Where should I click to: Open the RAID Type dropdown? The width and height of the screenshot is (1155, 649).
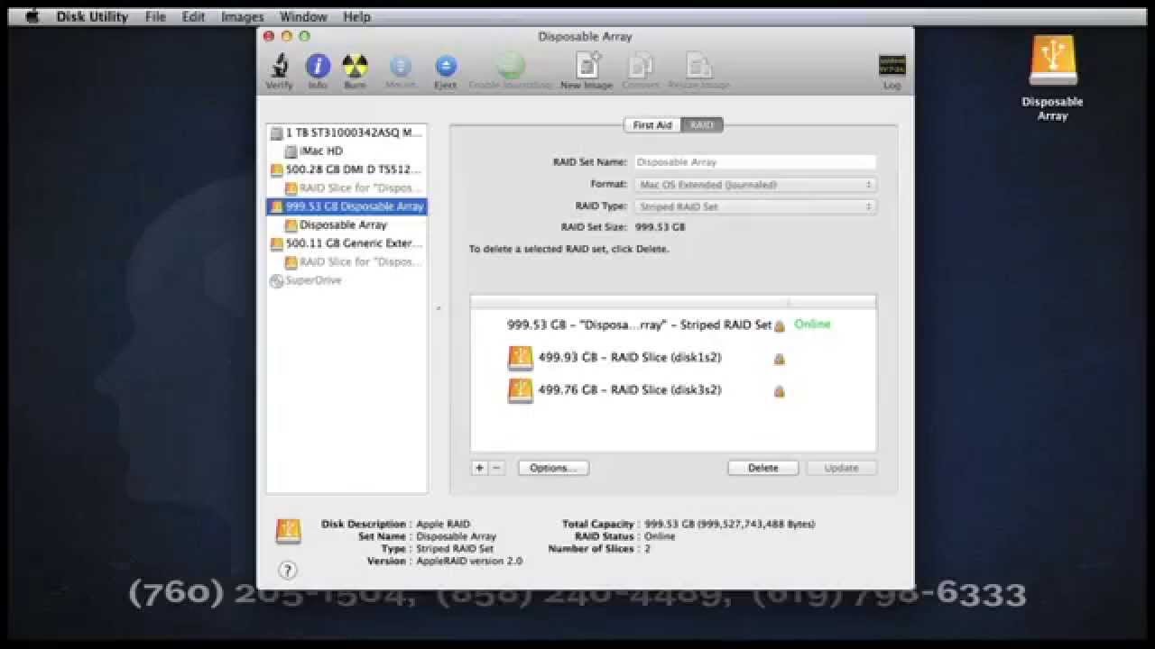coord(754,206)
